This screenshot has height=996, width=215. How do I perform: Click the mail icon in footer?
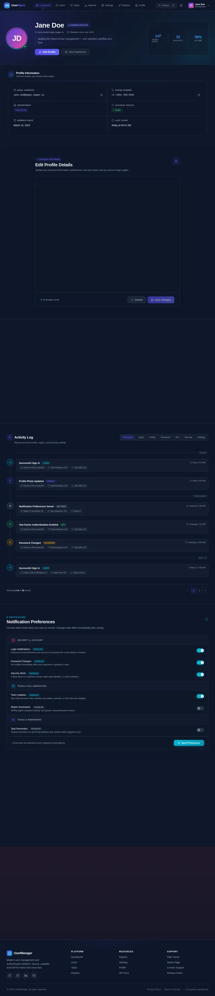(34, 975)
